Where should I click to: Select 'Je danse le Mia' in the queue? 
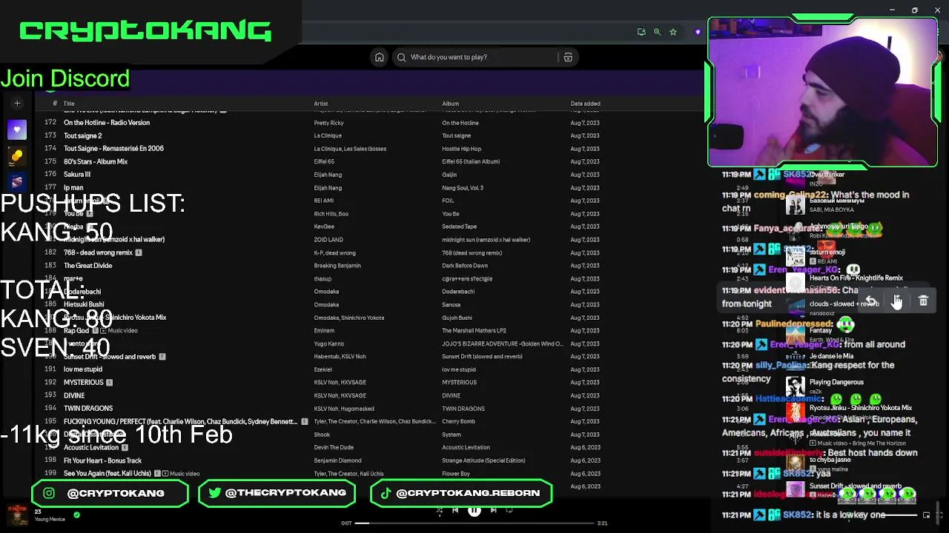coord(831,356)
